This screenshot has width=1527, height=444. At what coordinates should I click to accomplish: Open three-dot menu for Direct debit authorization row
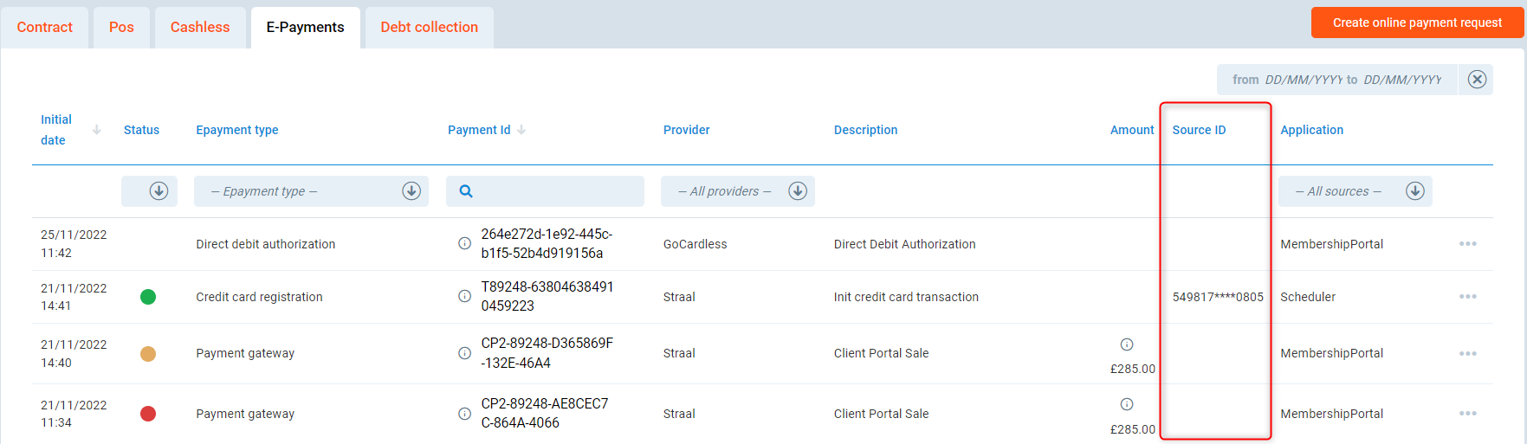tap(1467, 244)
